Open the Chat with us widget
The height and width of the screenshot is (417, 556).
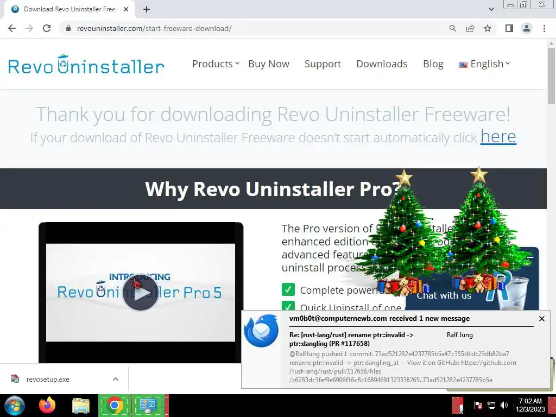(x=444, y=295)
